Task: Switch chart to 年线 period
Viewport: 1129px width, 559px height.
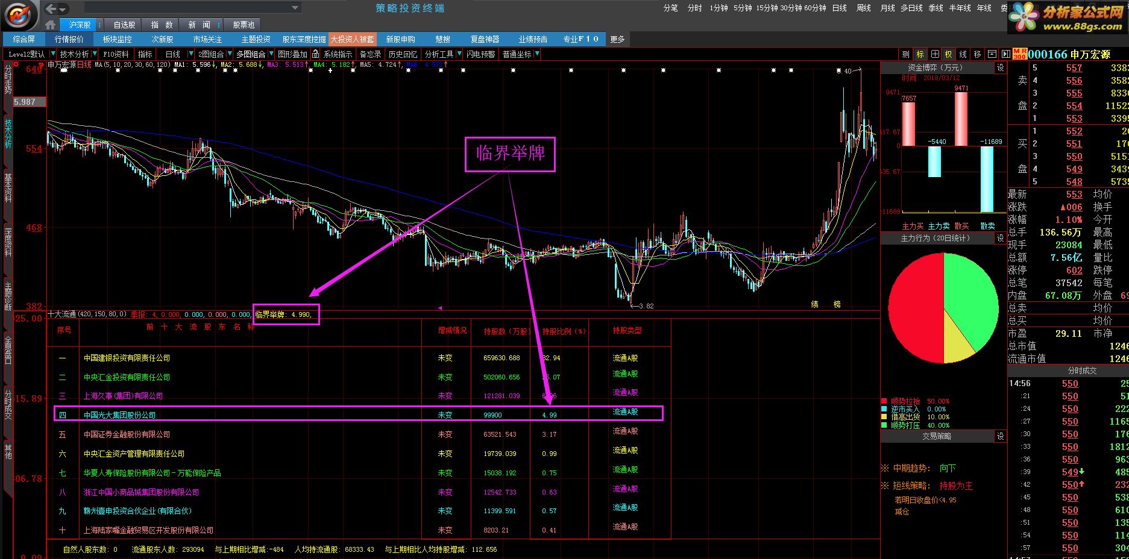Action: click(984, 8)
